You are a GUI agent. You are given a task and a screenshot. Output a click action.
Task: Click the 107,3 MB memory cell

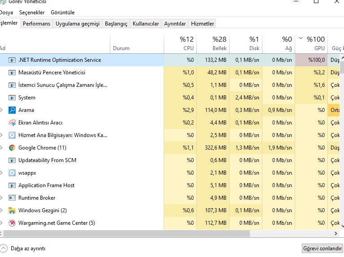pos(213,210)
